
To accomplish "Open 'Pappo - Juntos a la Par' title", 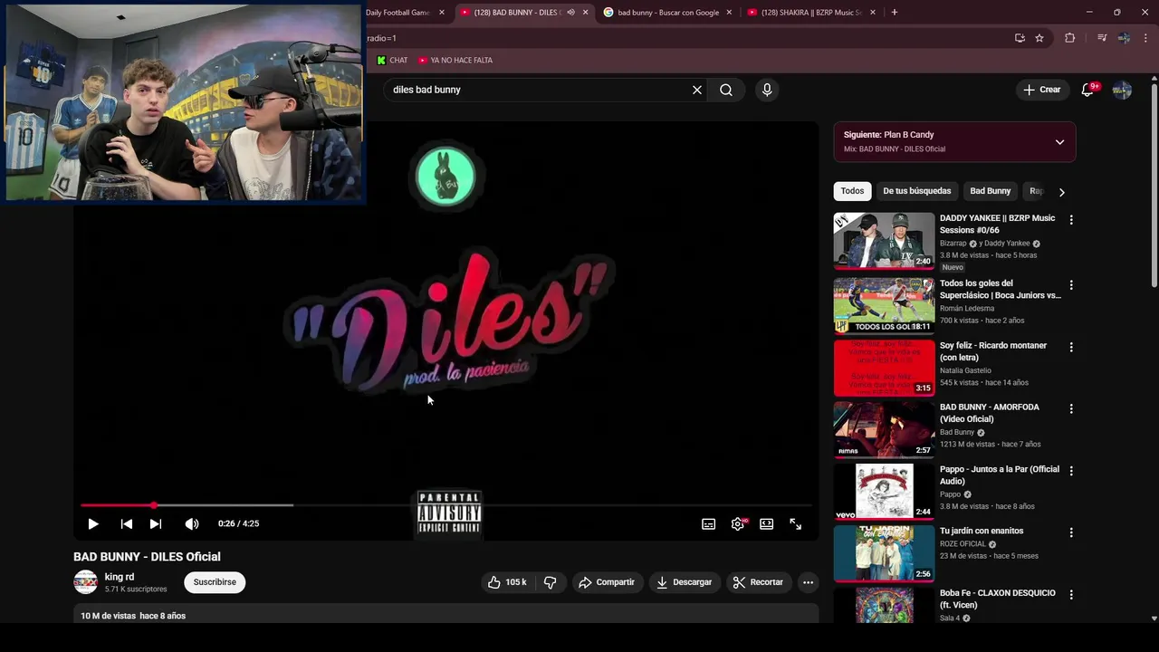I will point(1000,475).
